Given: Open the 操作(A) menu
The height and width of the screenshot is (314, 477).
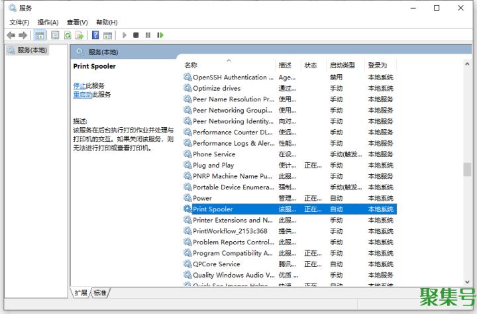Looking at the screenshot, I should 48,22.
